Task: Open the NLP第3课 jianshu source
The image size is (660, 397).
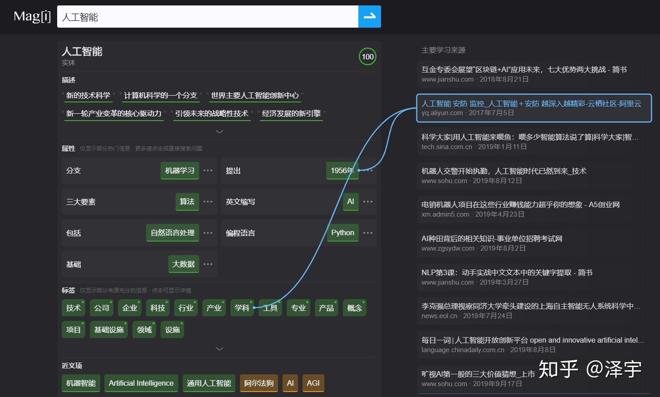Action: click(534, 277)
